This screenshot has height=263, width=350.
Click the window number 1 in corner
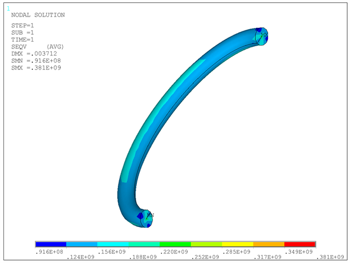tap(8, 9)
